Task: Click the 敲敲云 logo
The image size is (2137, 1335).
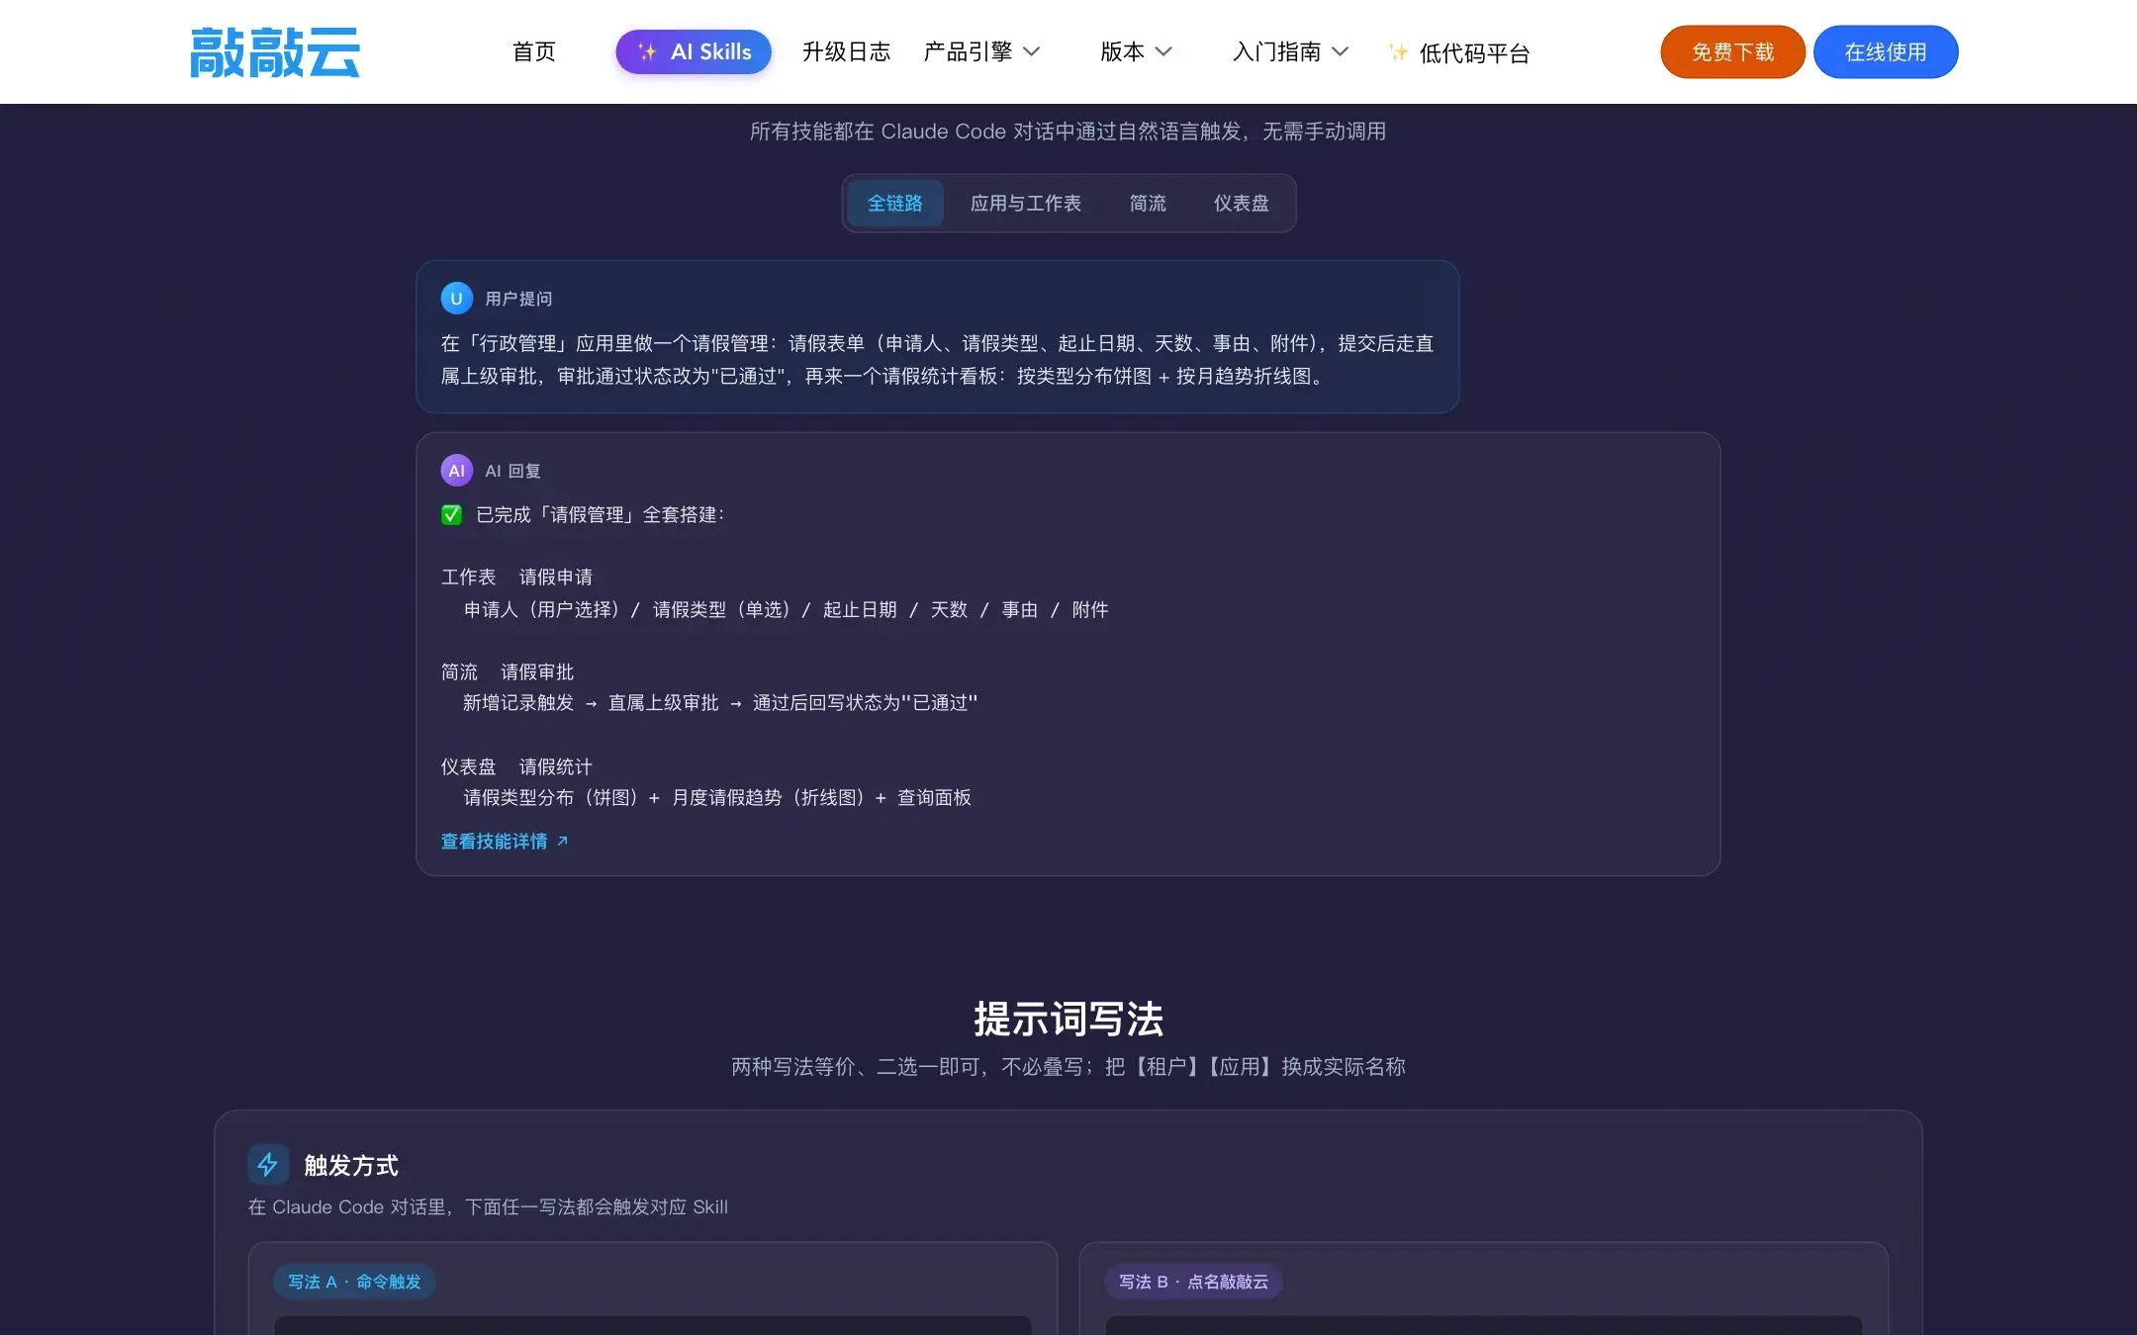Action: pos(275,52)
